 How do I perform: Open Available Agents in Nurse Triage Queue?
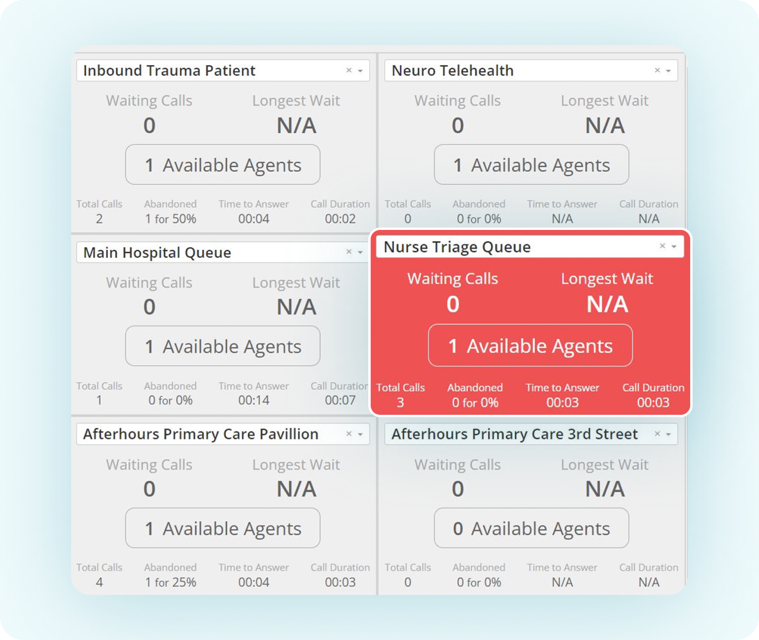pyautogui.click(x=531, y=345)
